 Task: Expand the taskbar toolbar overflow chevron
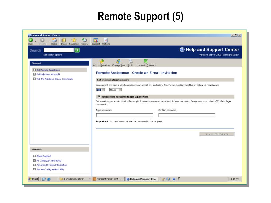point(179,179)
